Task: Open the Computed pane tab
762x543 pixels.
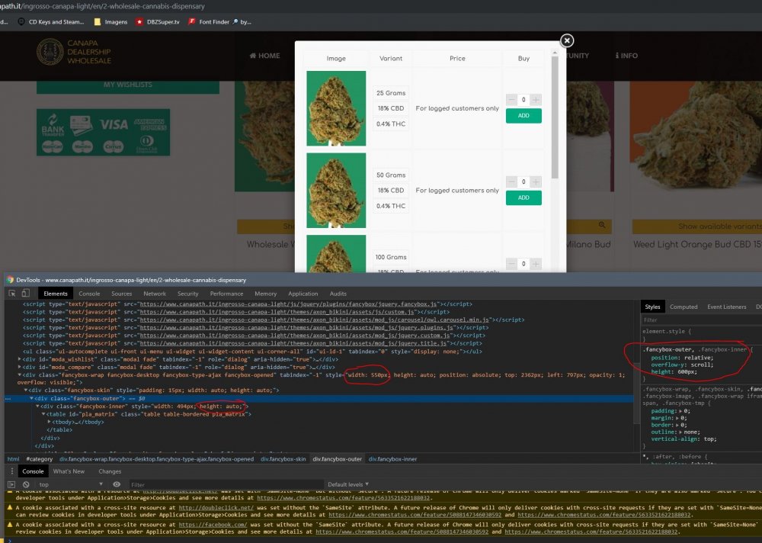Action: point(684,307)
